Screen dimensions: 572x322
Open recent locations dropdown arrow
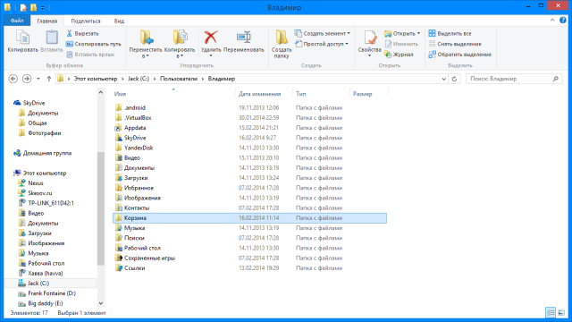[38, 79]
